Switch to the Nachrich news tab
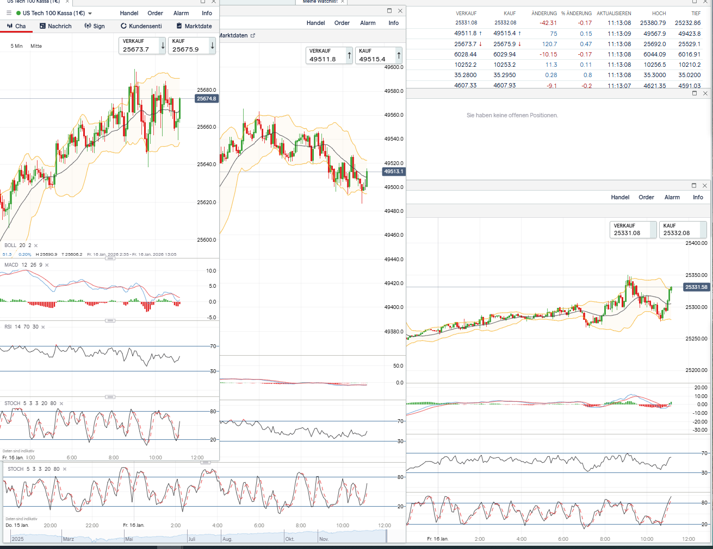Screen dimensions: 713x549 tap(55, 26)
